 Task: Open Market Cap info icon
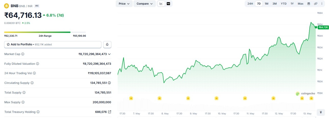tap(23, 54)
